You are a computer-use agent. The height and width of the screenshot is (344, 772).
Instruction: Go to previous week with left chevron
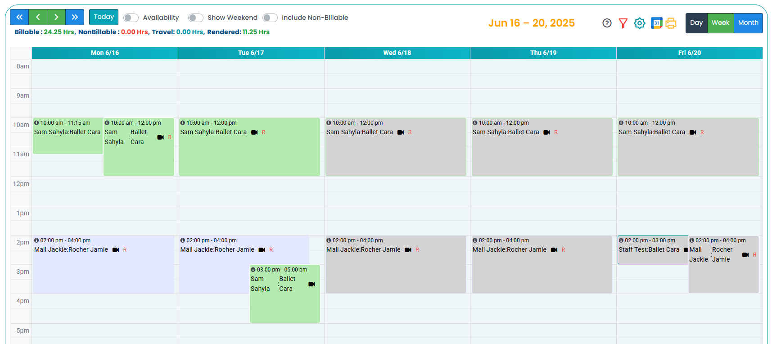click(x=38, y=17)
